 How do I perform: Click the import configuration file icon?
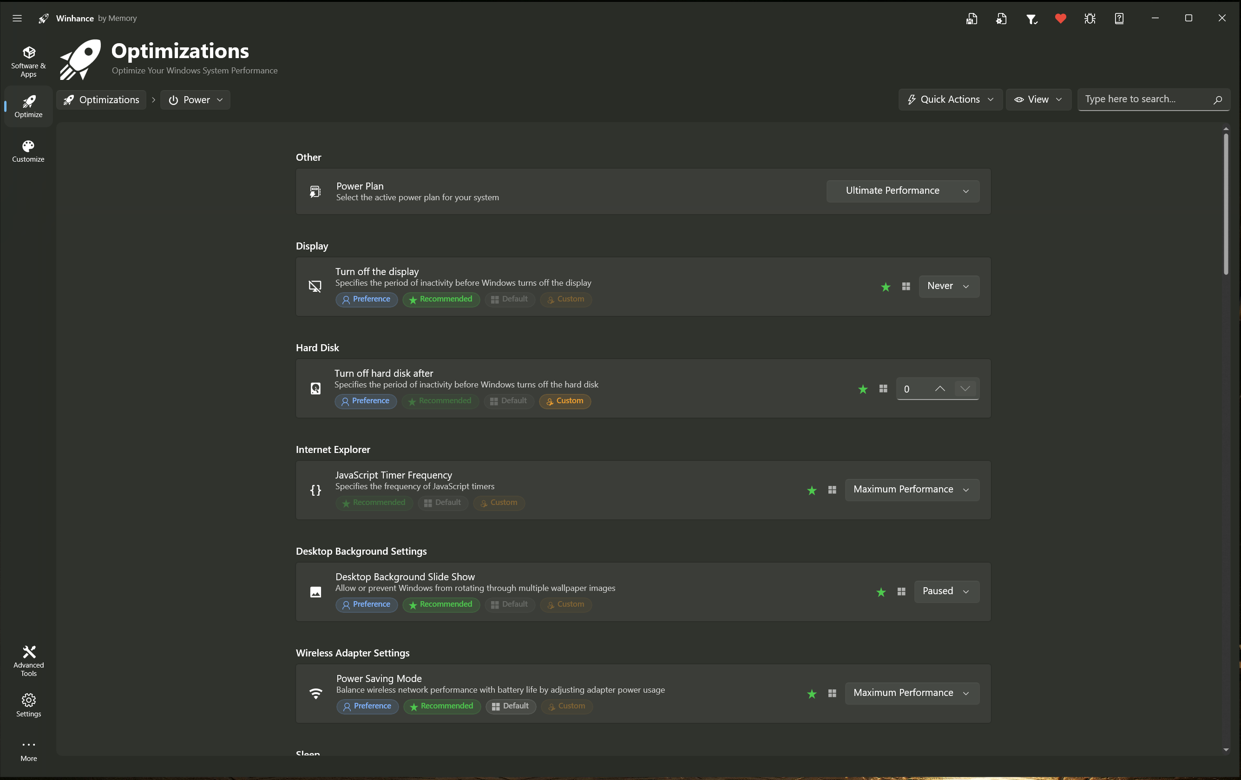click(1001, 19)
